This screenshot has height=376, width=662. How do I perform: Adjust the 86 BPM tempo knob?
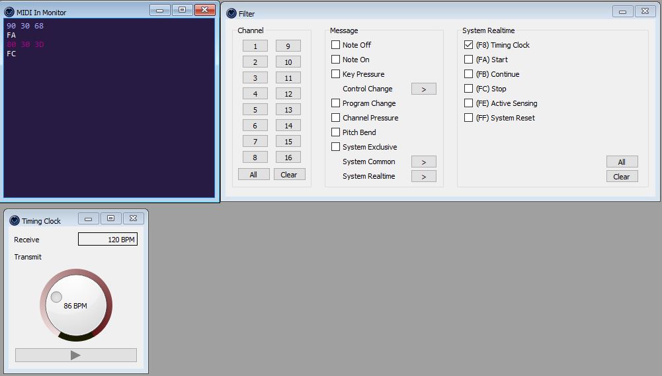click(x=76, y=305)
